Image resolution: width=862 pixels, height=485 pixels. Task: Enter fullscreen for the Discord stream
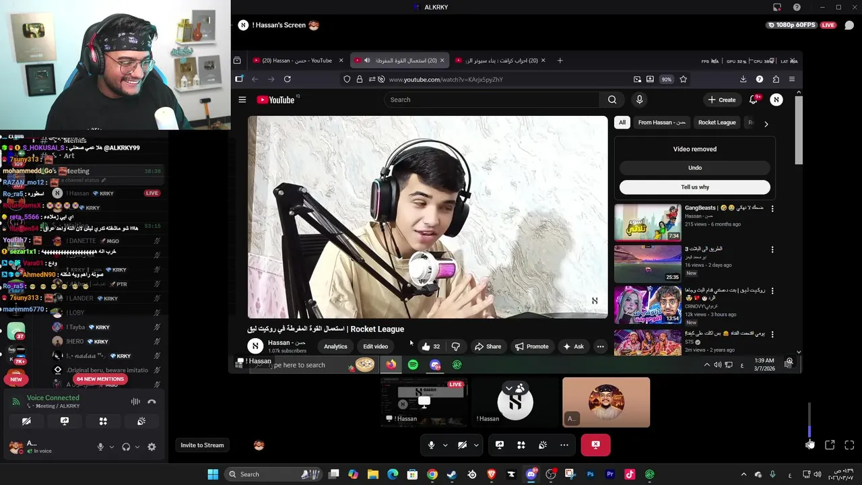click(x=849, y=445)
